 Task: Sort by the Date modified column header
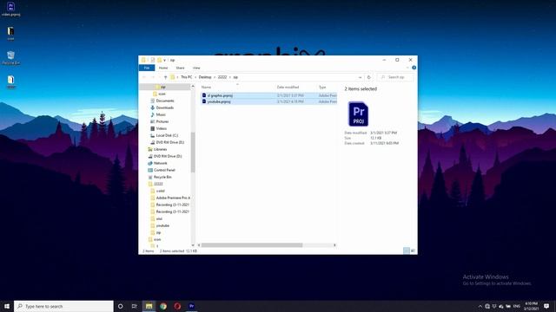pos(288,87)
